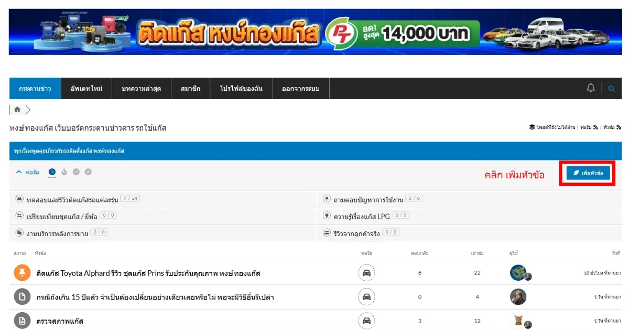Click the home breadcrumb icon
The image size is (629, 330).
(x=17, y=110)
